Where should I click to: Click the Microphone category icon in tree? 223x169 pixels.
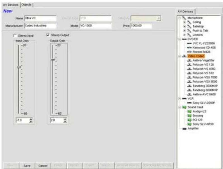pos(184,18)
